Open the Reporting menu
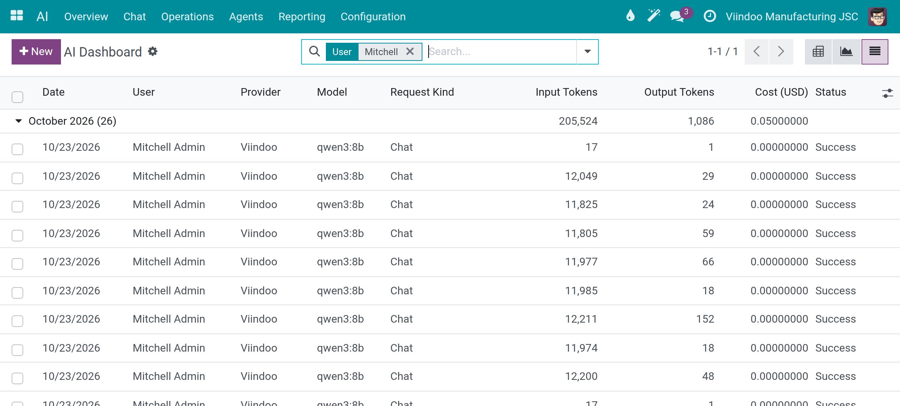The image size is (900, 406). point(302,16)
